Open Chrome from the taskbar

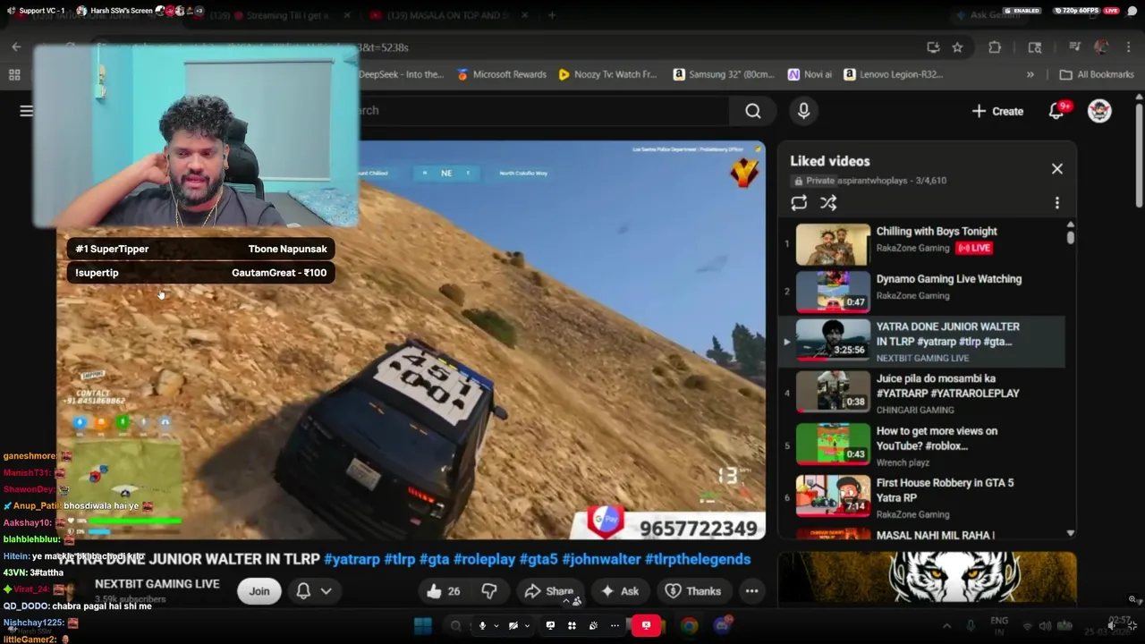click(689, 626)
